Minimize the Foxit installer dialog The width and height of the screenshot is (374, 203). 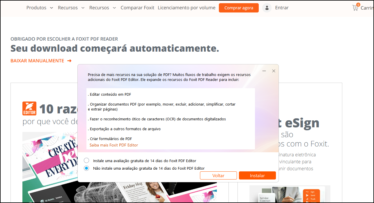pyautogui.click(x=264, y=71)
